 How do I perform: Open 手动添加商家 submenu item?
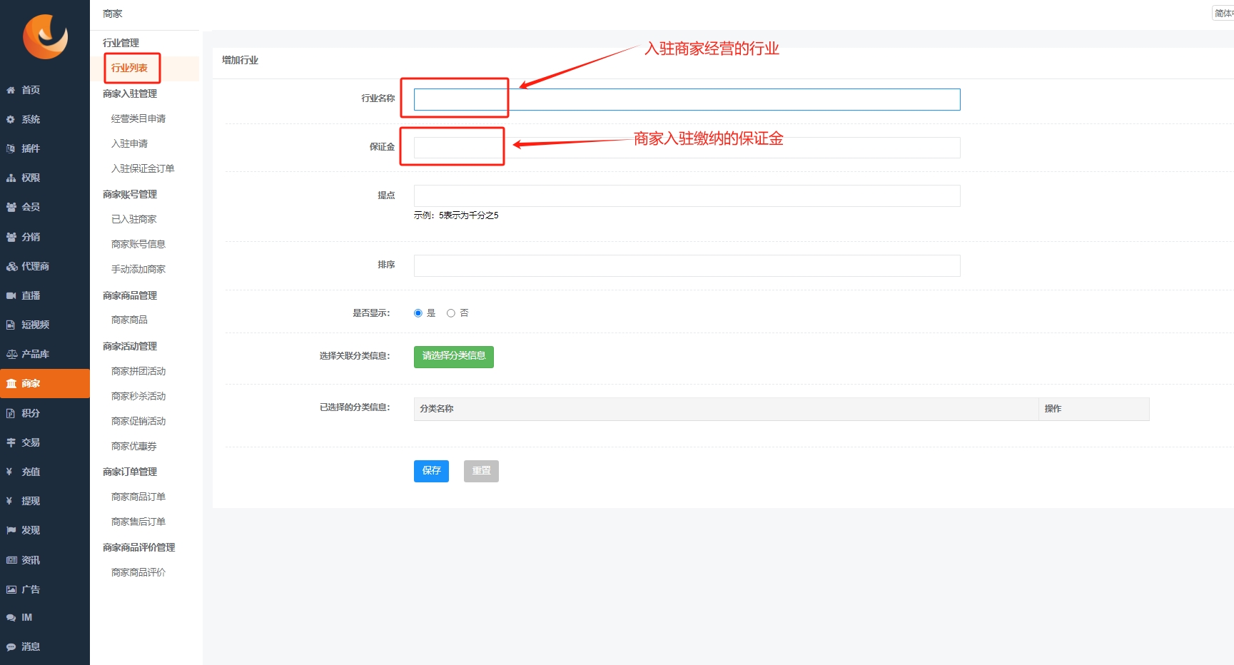point(138,269)
